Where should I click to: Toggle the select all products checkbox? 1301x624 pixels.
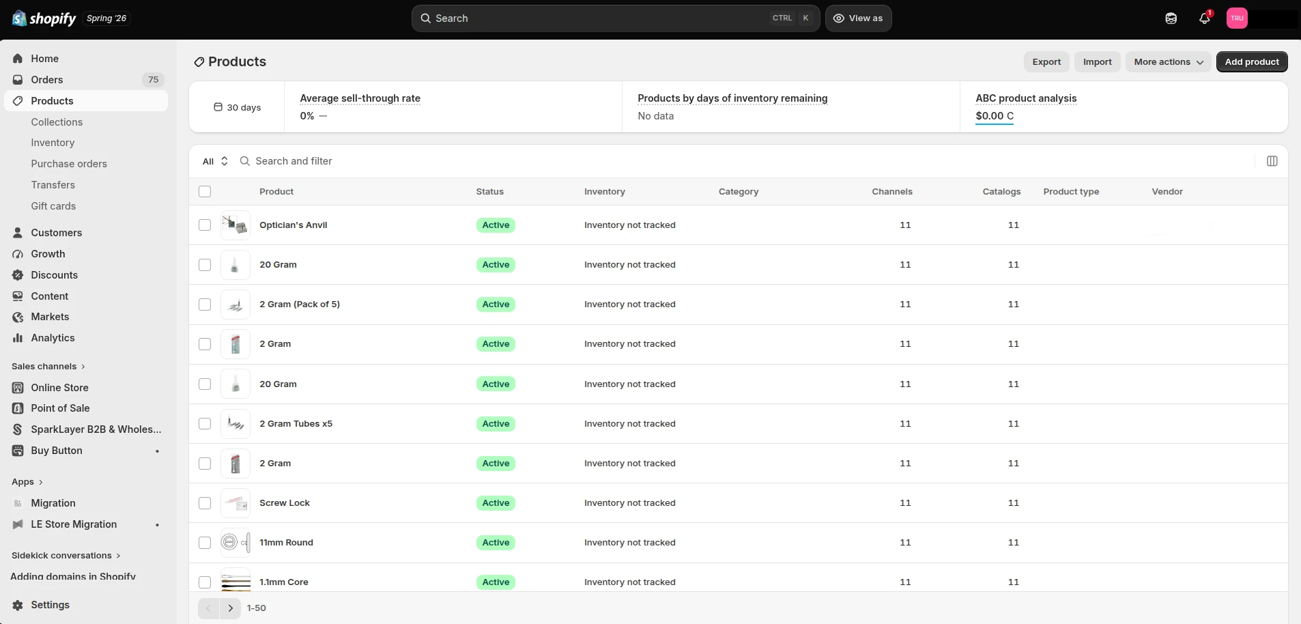[205, 192]
